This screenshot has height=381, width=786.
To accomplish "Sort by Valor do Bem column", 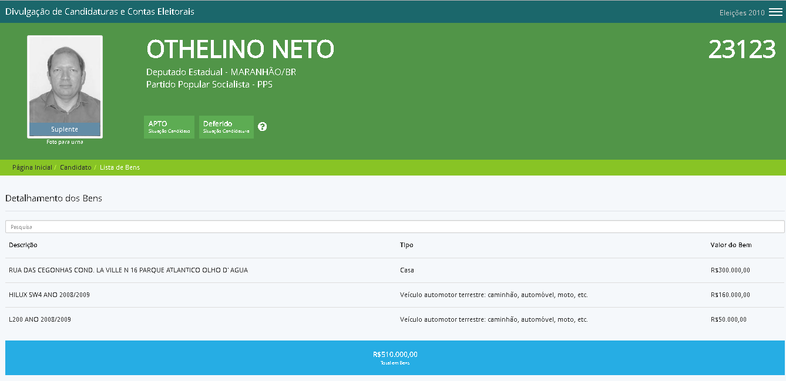I will coord(731,245).
